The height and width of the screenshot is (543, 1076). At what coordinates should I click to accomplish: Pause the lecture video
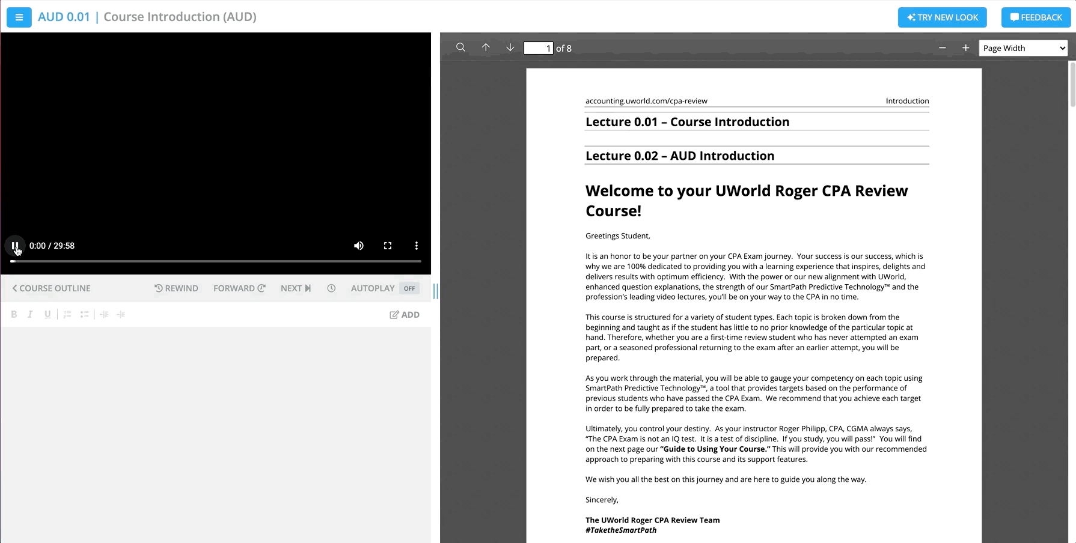tap(15, 246)
